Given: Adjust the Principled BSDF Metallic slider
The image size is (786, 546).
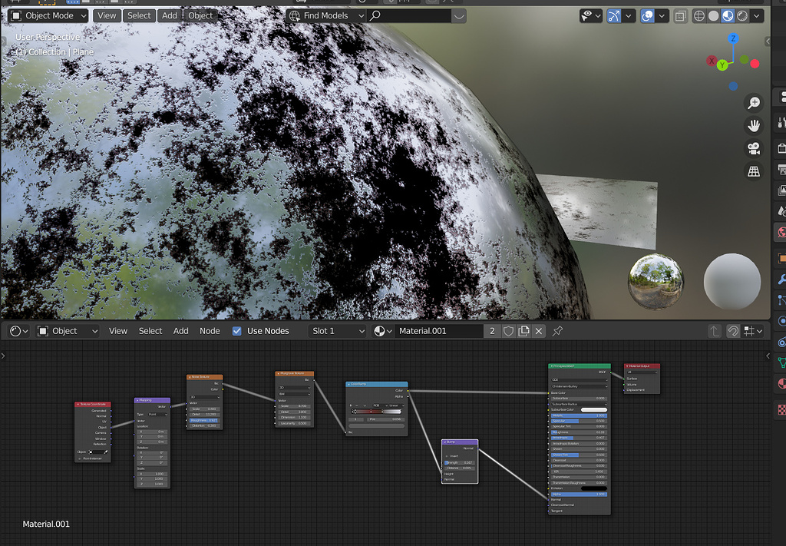Looking at the screenshot, I should click(x=579, y=415).
